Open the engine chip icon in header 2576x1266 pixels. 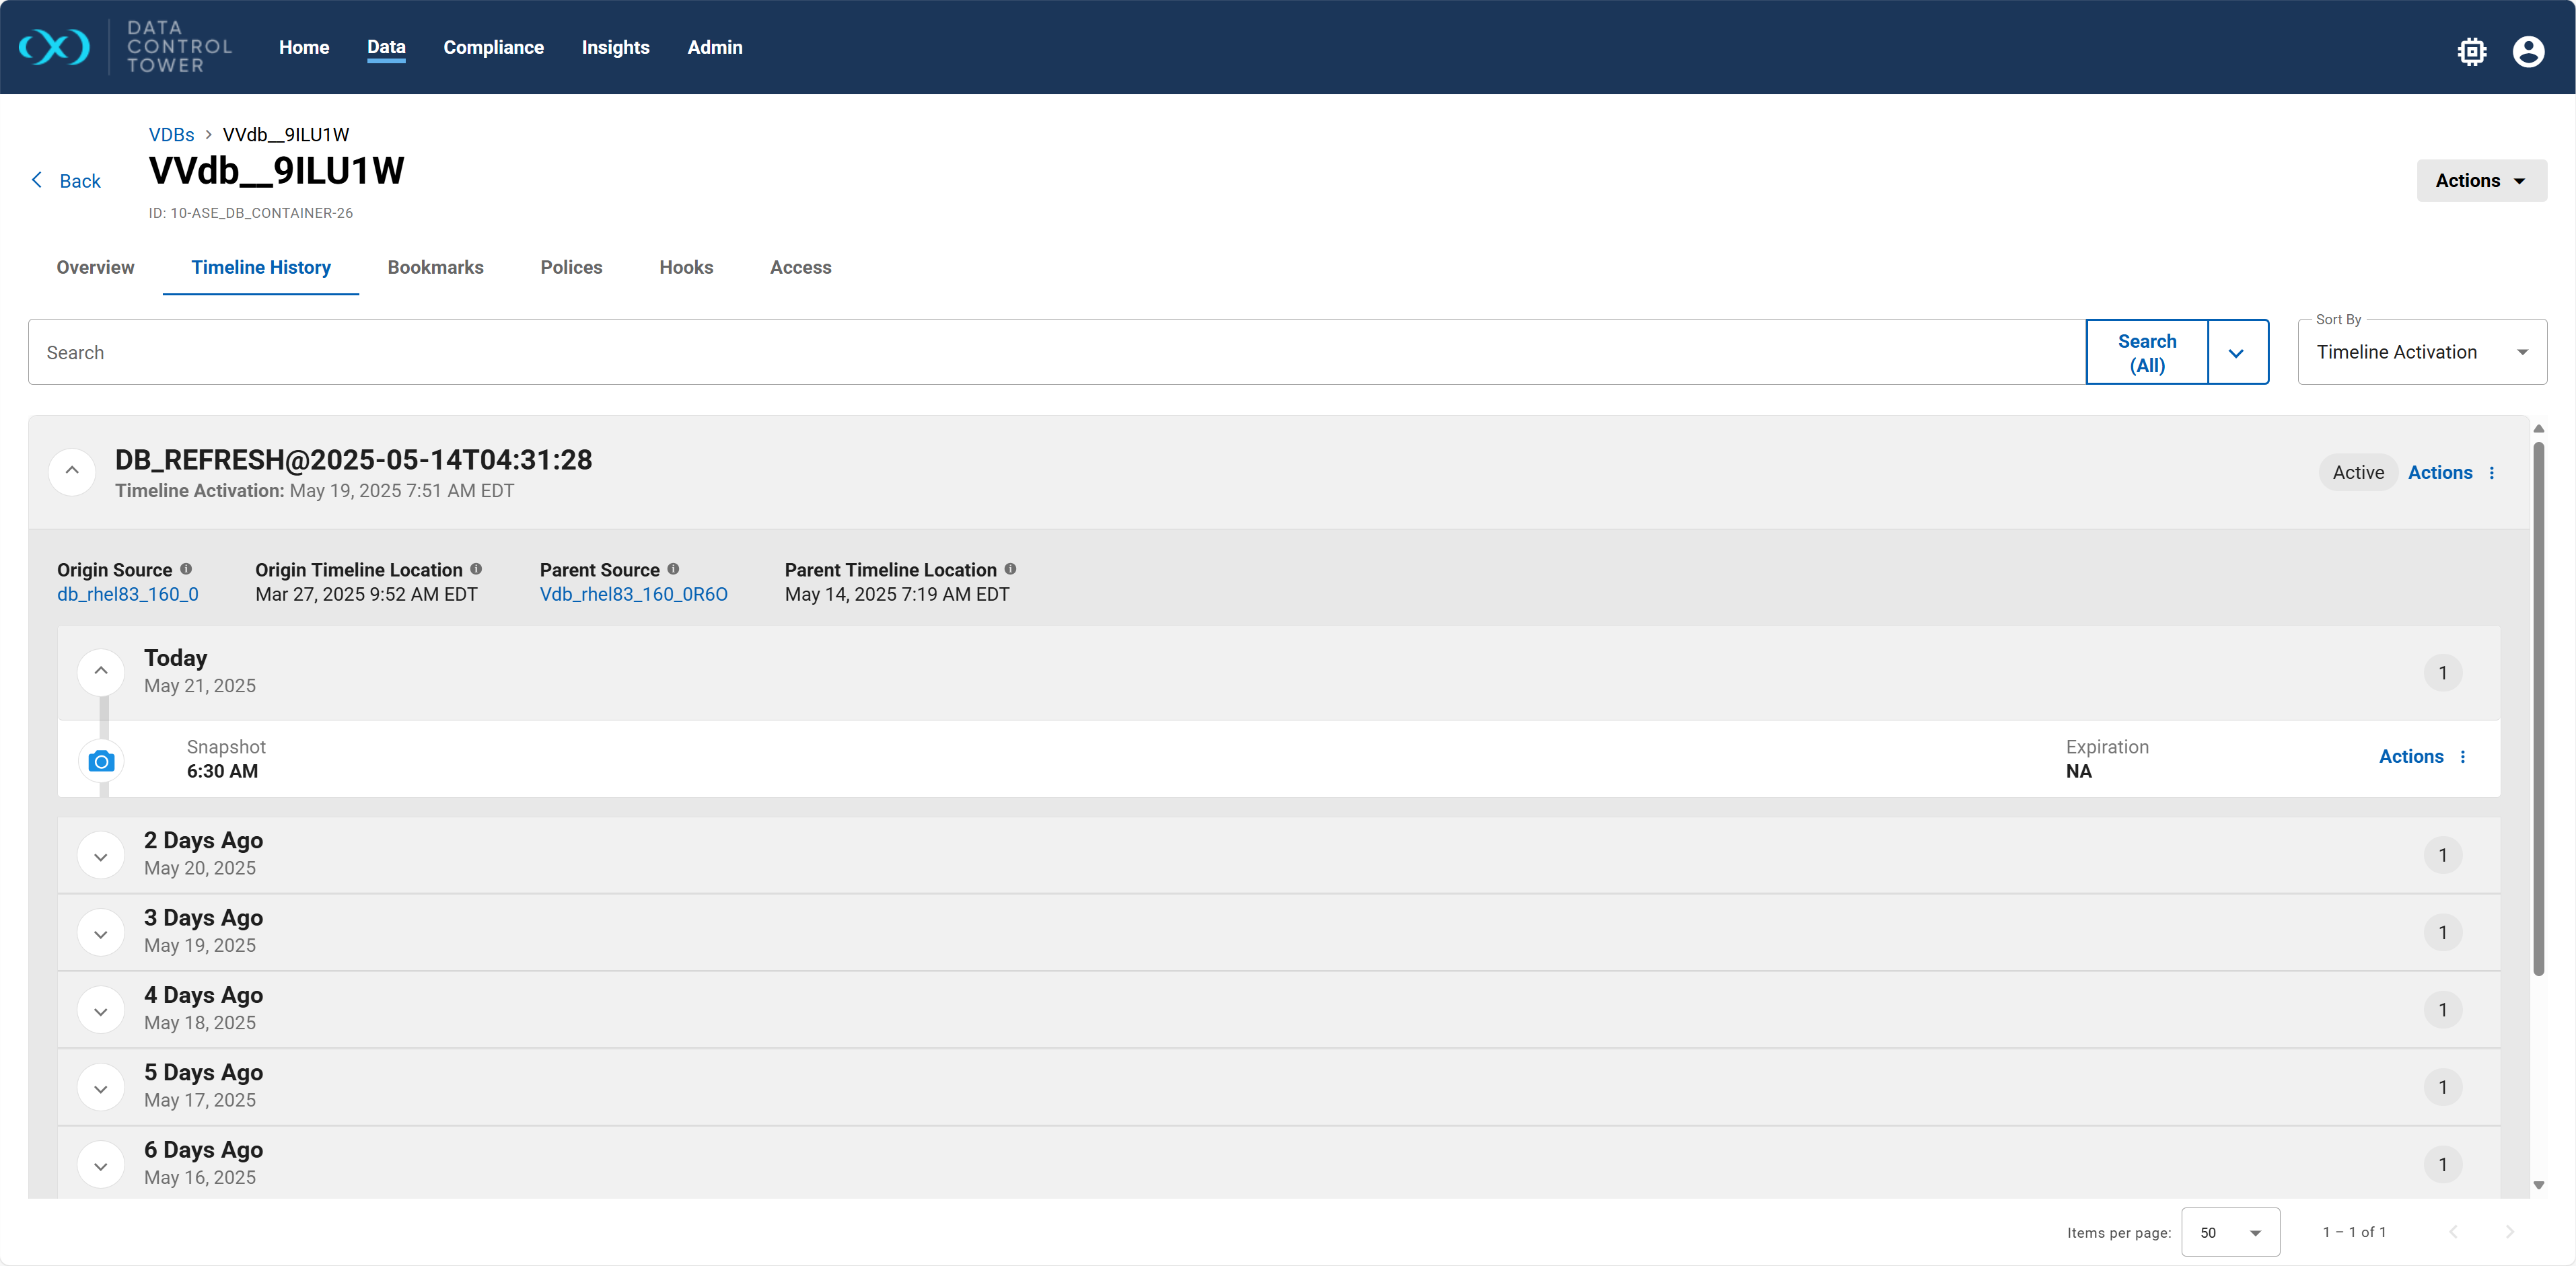tap(2471, 51)
